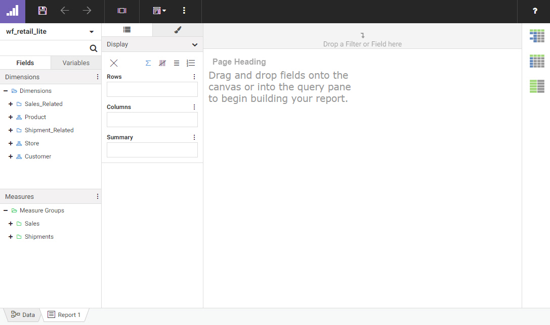Collapse the Display section header
Screen dimensions: 550x325
(194, 44)
